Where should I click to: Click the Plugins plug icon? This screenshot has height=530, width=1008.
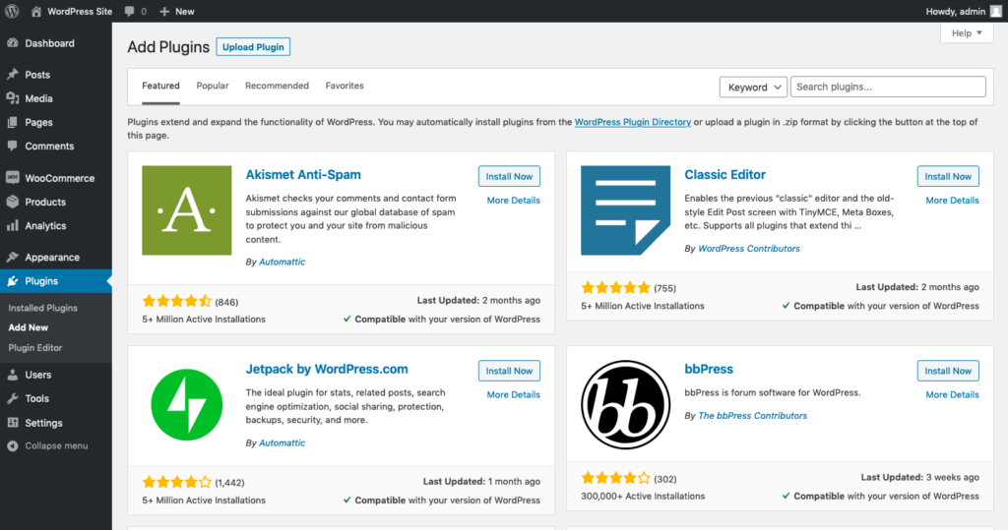[x=12, y=281]
